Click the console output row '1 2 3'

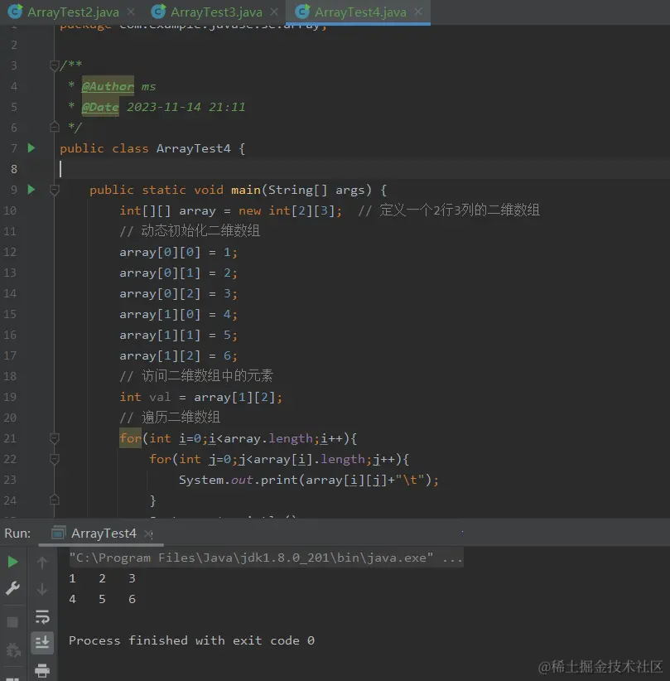point(102,578)
